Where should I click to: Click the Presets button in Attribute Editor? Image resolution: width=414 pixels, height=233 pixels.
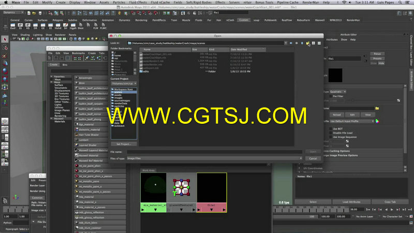coord(377,59)
